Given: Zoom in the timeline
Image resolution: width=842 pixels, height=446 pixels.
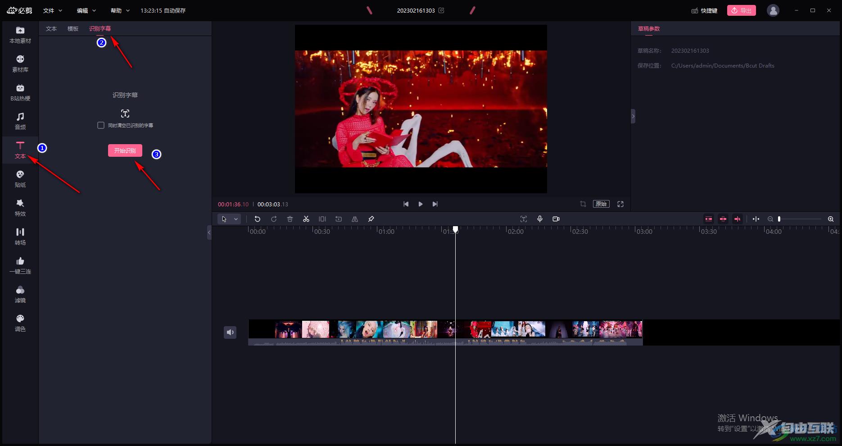Looking at the screenshot, I should (831, 219).
